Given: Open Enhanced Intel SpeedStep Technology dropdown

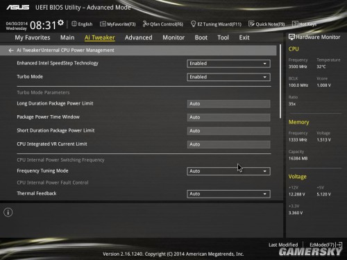Looking at the screenshot, I should 228,64.
